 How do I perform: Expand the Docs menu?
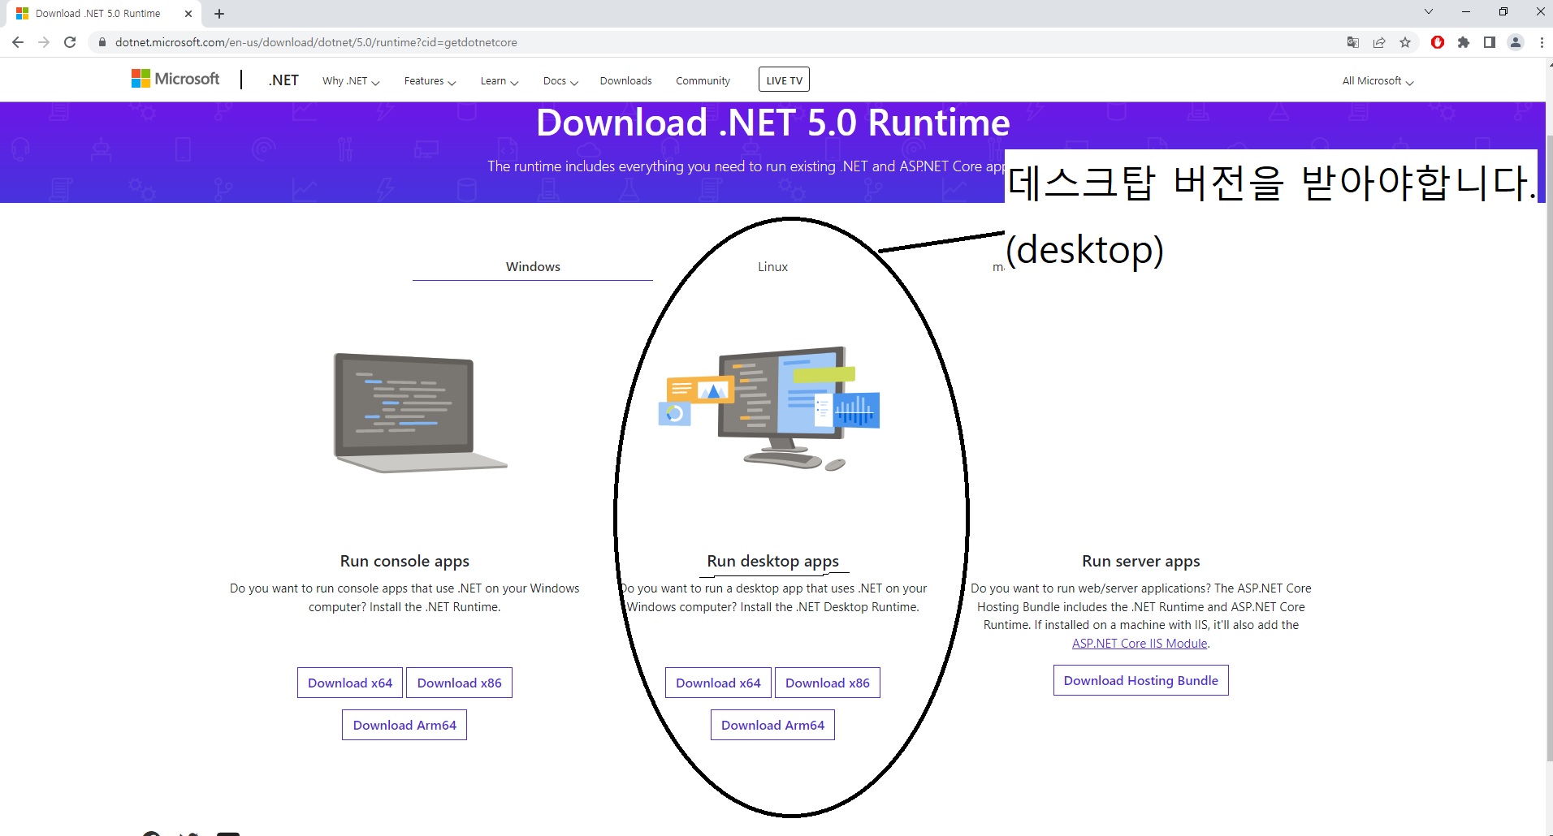click(560, 81)
